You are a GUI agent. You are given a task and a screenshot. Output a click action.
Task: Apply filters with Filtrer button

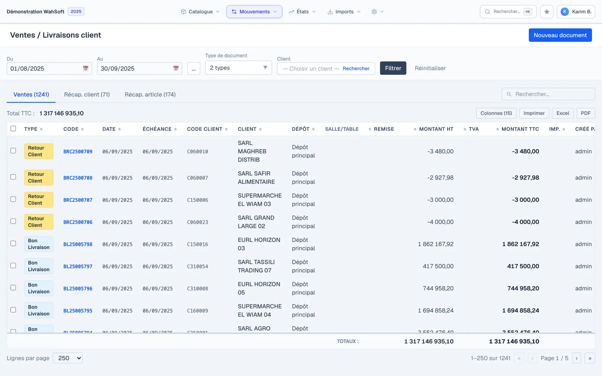click(393, 68)
